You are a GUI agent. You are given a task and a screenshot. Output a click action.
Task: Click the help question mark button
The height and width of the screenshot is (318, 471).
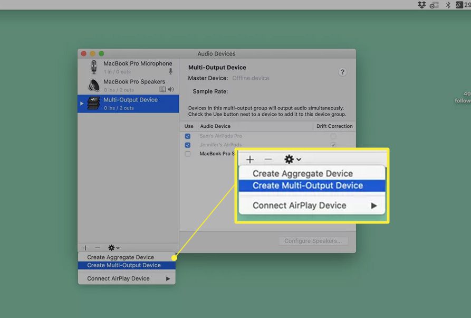[x=342, y=72]
